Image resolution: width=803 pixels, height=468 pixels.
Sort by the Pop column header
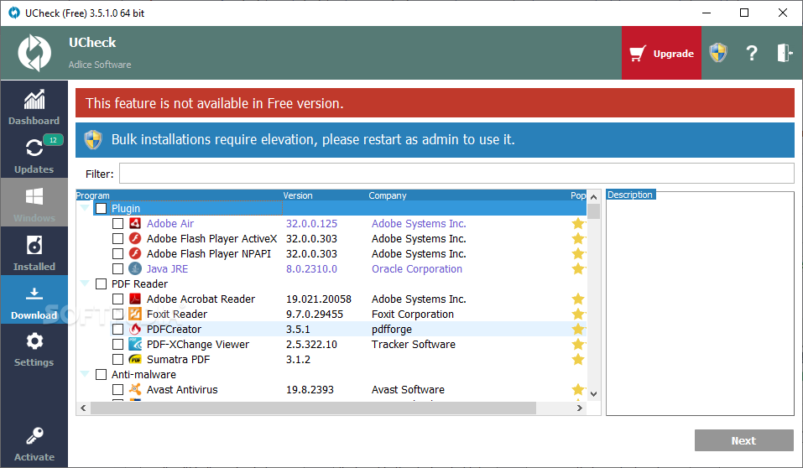point(578,195)
